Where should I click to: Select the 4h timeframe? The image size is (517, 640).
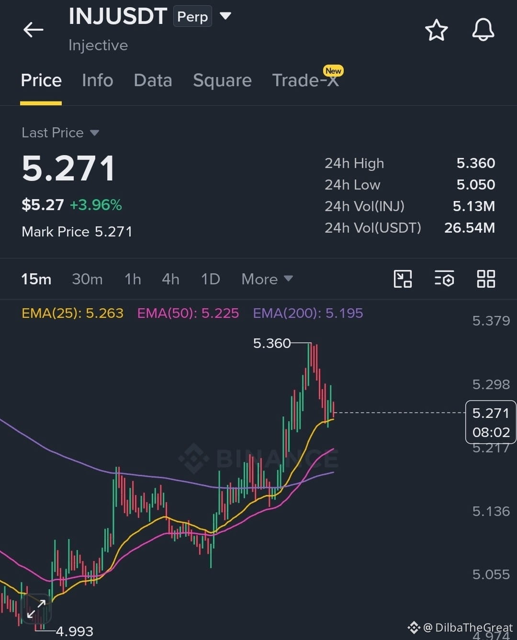170,279
